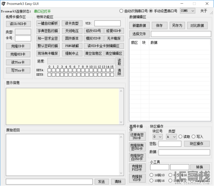The image size is (214, 186).
Task: Click the 克隆到FUID卡 button
Action: [x=137, y=168]
